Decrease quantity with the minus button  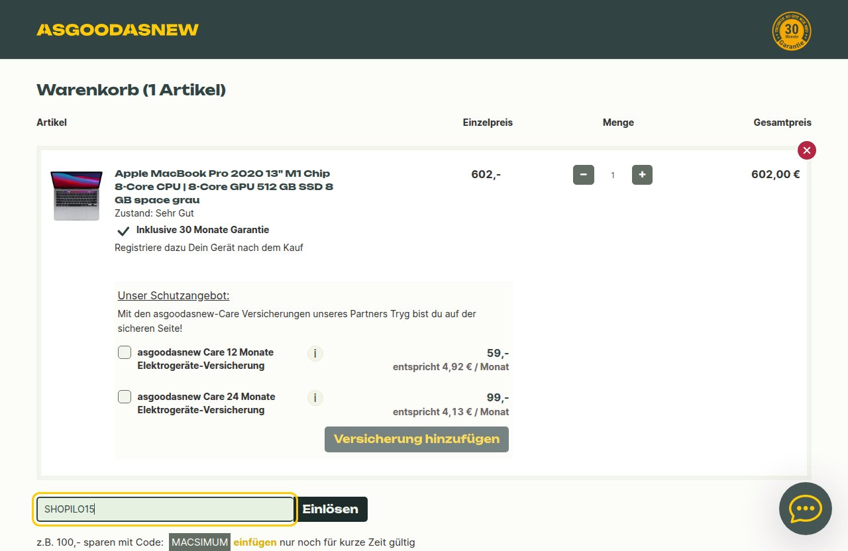pos(583,175)
